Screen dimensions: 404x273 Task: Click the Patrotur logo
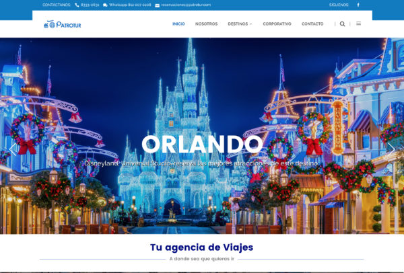(63, 24)
